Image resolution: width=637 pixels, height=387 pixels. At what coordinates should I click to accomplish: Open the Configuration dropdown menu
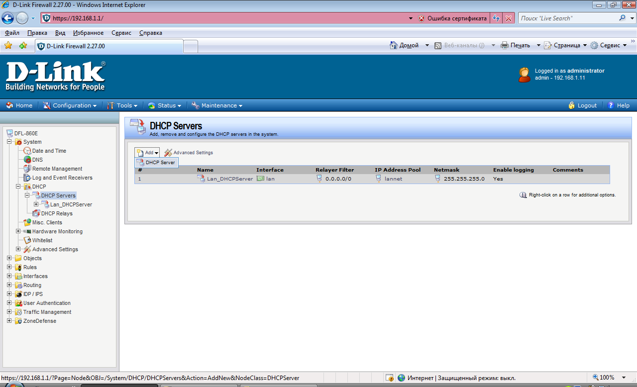pos(69,105)
